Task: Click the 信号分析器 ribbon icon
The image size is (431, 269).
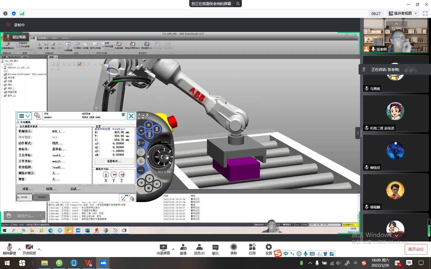Action: pyautogui.click(x=95, y=45)
